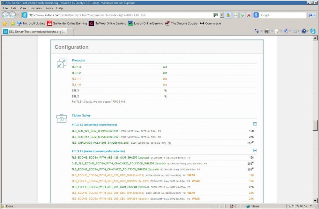
Task: Open the Tools menu
Action: coord(49,8)
